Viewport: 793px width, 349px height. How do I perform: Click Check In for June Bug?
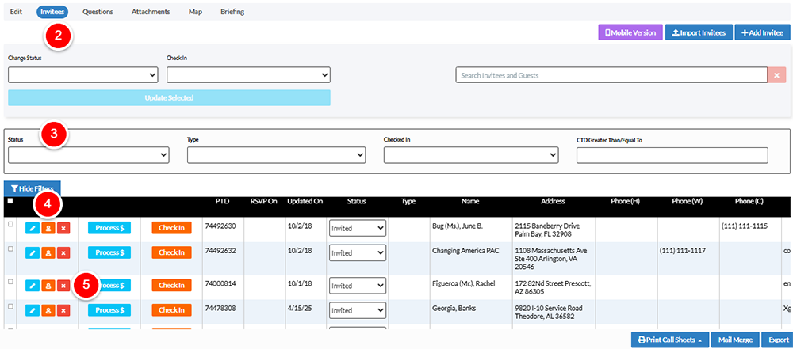coord(171,228)
